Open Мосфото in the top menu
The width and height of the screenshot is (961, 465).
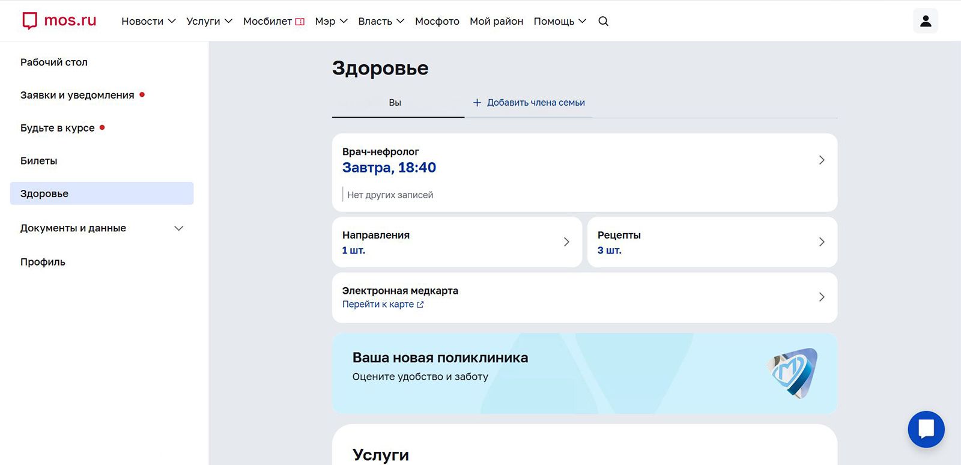point(437,21)
